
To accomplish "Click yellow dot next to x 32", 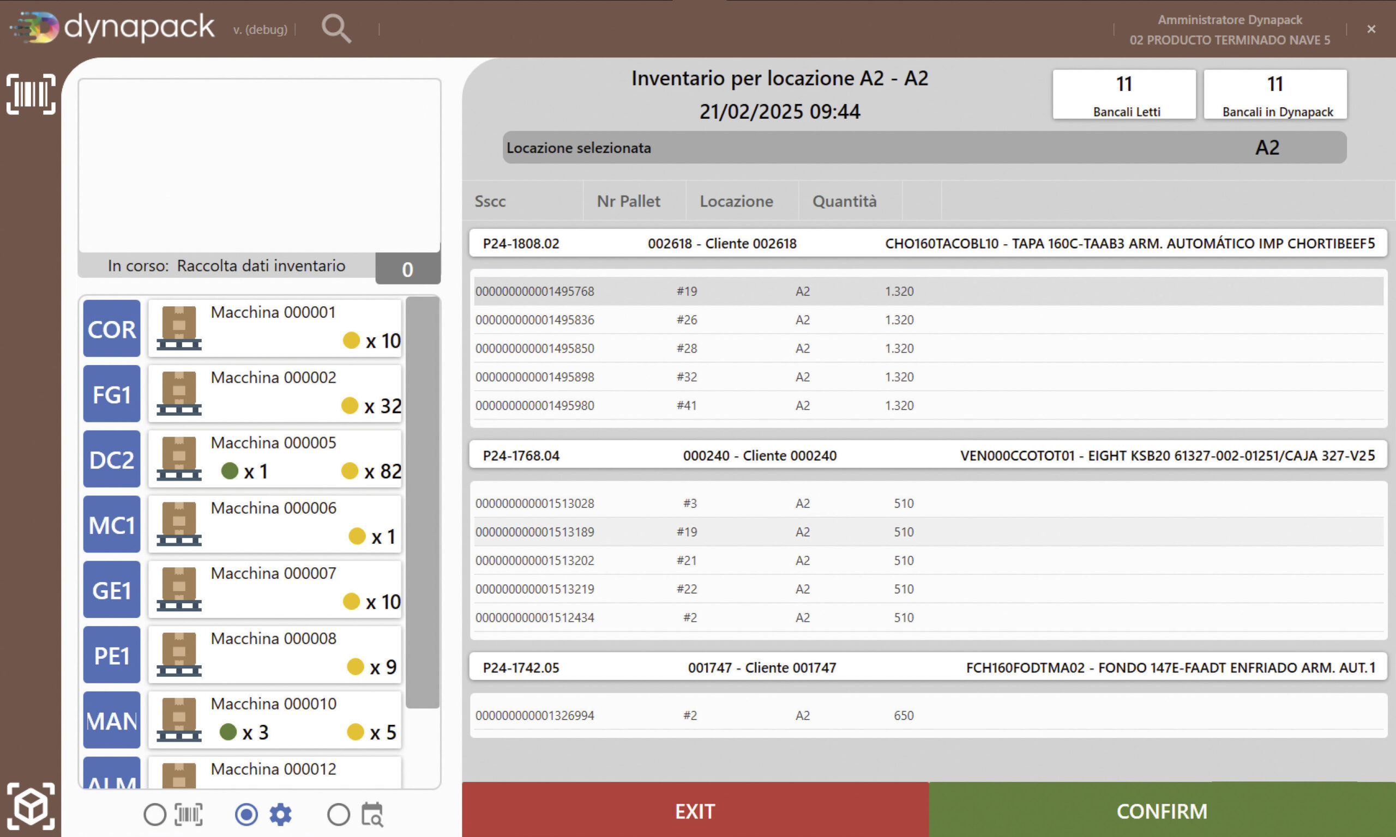I will (350, 405).
